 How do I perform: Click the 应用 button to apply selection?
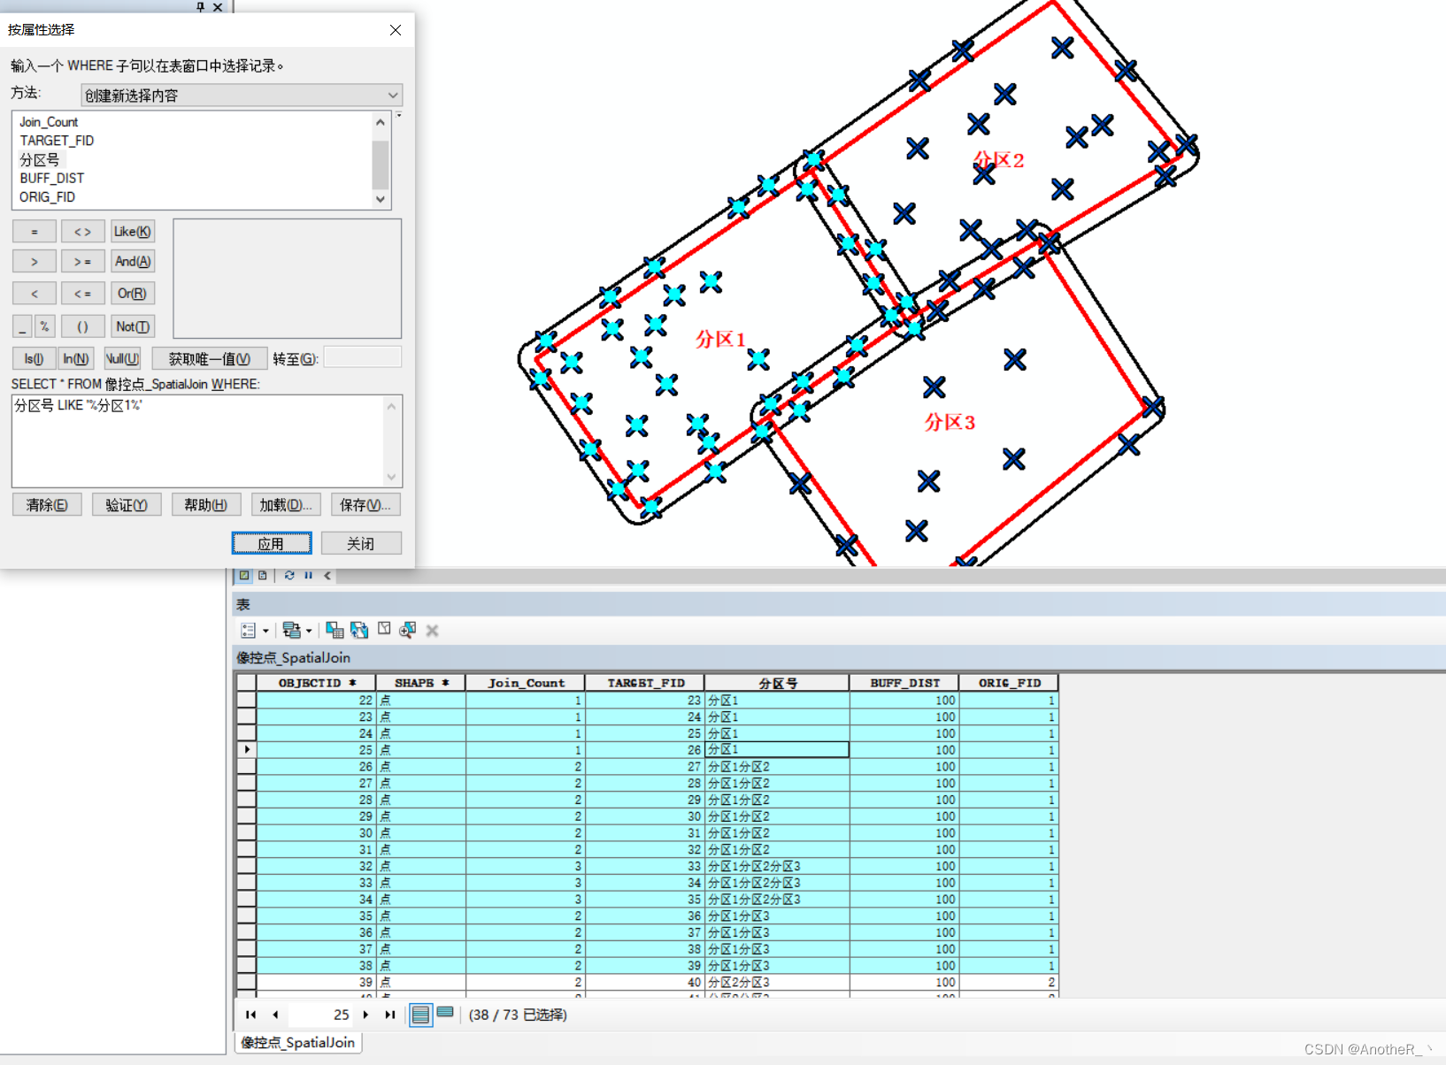[272, 542]
